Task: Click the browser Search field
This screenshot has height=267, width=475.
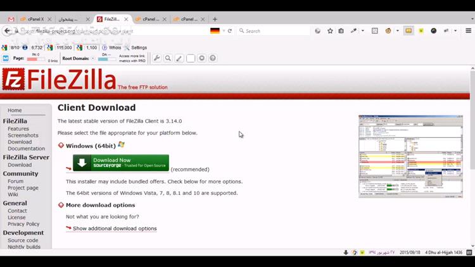Action: tap(274, 31)
